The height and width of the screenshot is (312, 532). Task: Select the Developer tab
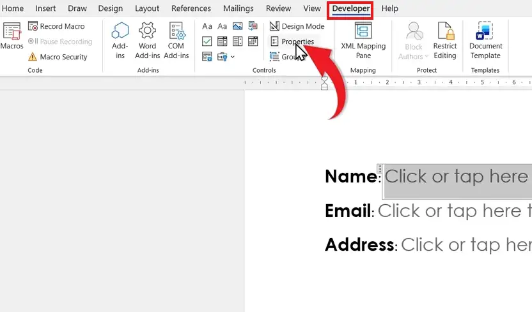coord(350,10)
